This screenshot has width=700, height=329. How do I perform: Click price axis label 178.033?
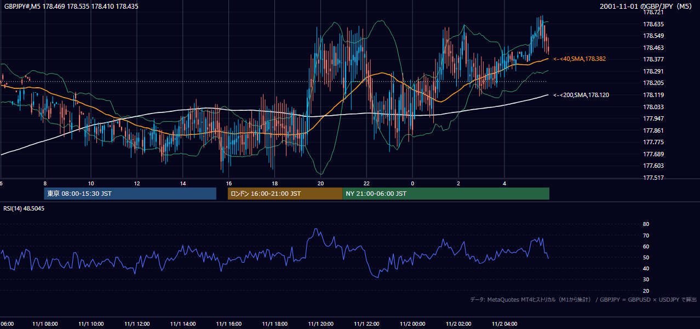(653, 107)
